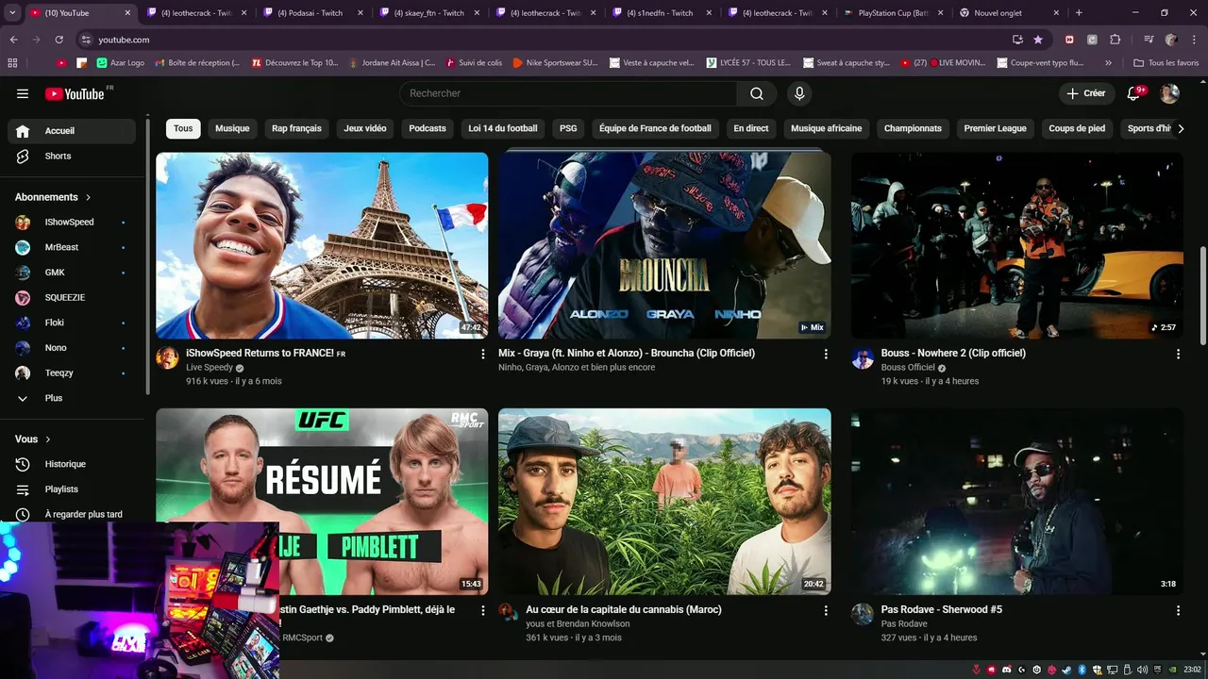Go to Accueil in the sidebar
1208x679 pixels.
72,131
